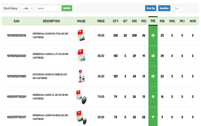Open the +Qty stock status dropdown
This screenshot has height=126, width=201.
point(27,8)
